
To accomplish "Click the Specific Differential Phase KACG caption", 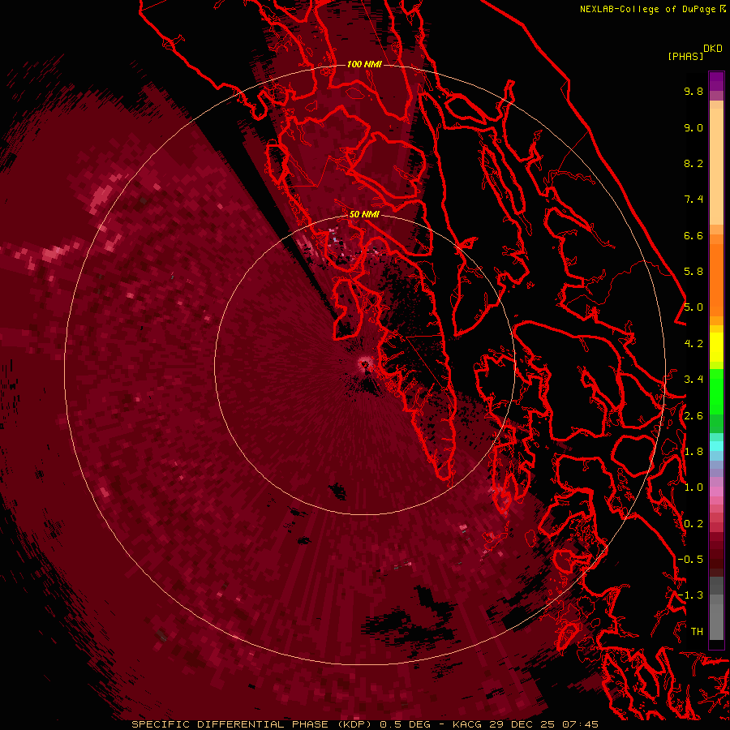I will 364,724.
